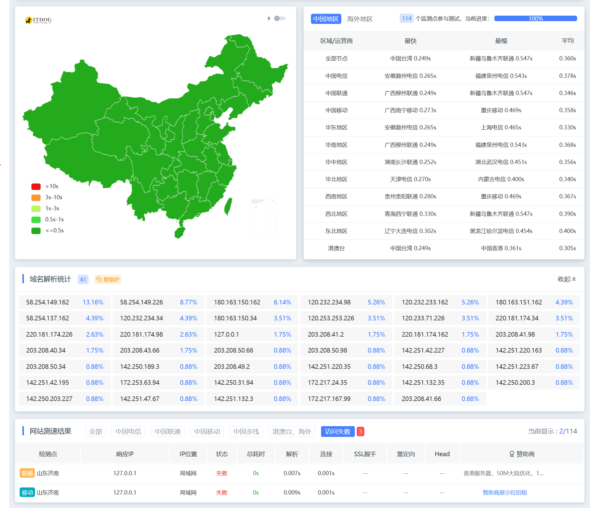Click the red >10s legend swatch
Image resolution: width=590 pixels, height=508 pixels.
tap(36, 186)
